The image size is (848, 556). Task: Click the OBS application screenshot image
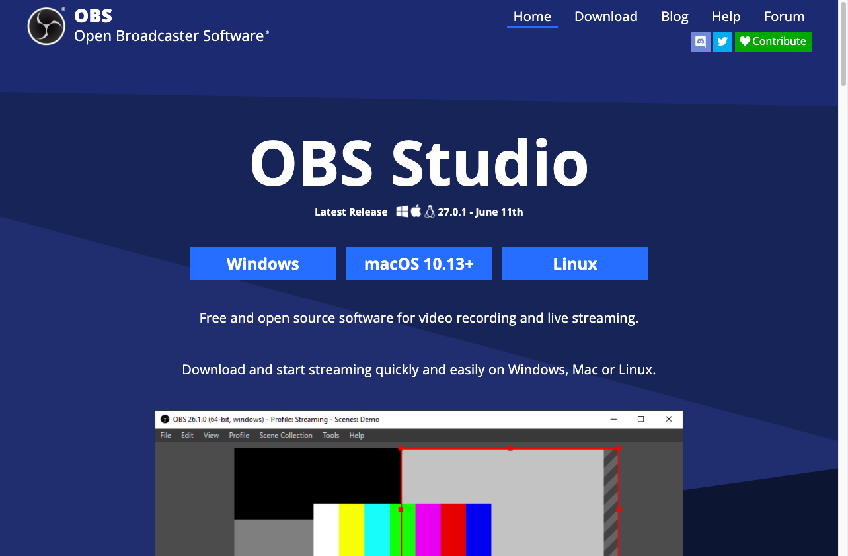pos(419,483)
